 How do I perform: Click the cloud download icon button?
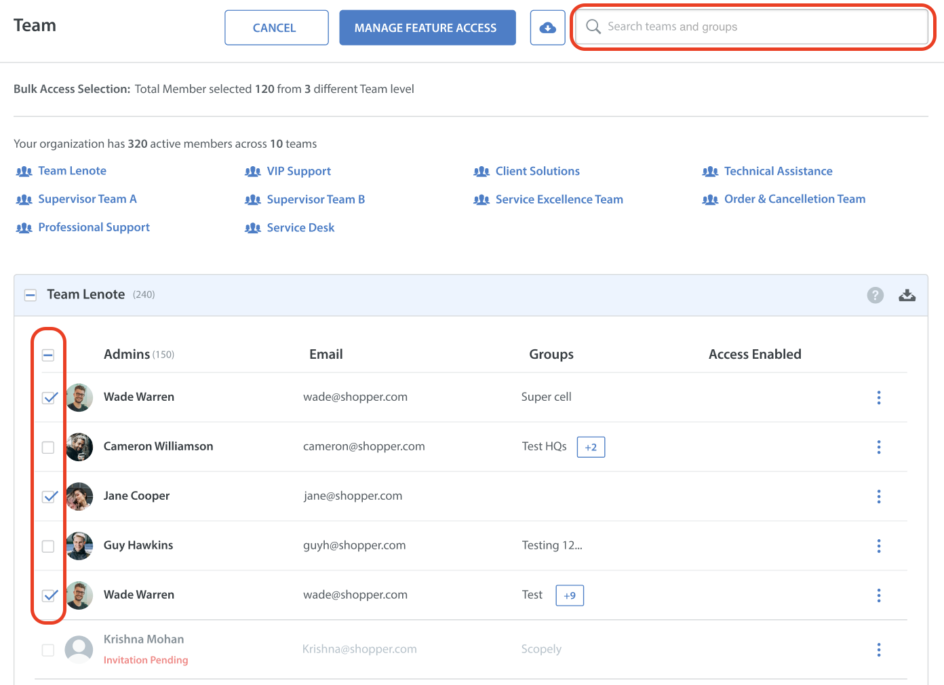547,28
